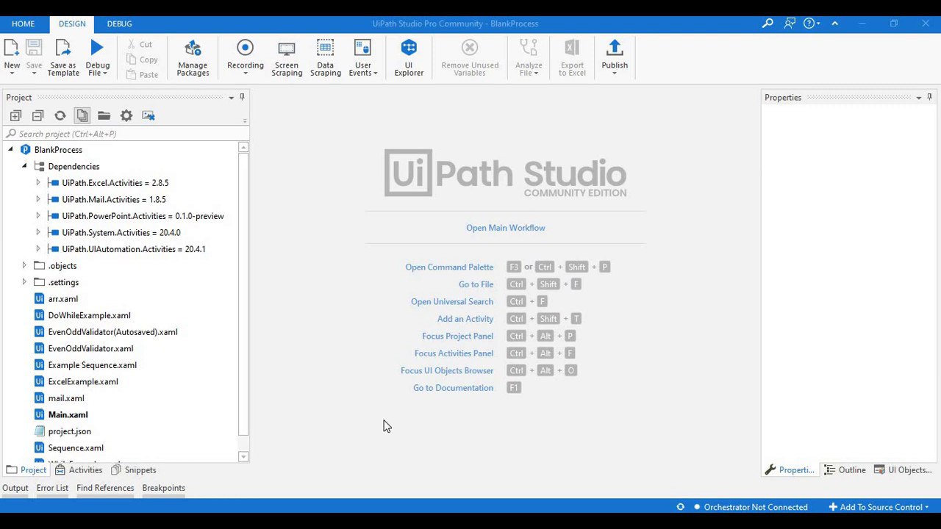The height and width of the screenshot is (529, 941).
Task: Click Expand All icon in Project panel
Action: (15, 115)
